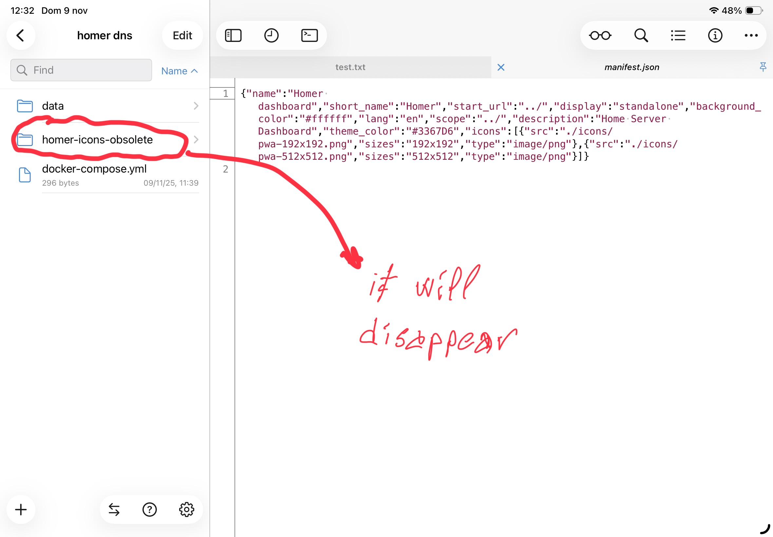Expand the homer-icons-obsolete folder

pyautogui.click(x=108, y=139)
